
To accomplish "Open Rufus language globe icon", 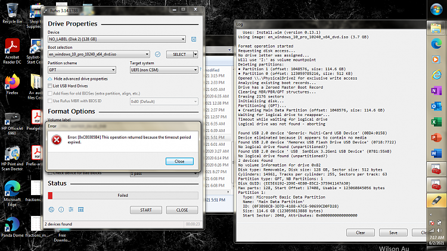I will coord(51,210).
